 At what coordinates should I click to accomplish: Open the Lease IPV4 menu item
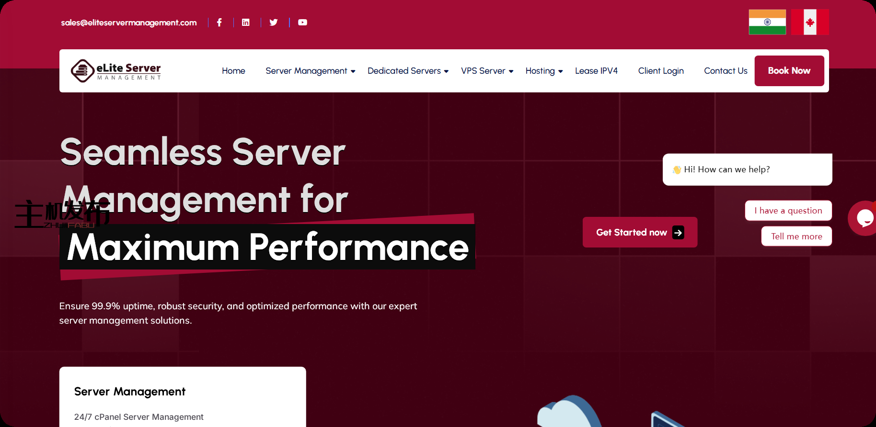coord(596,71)
